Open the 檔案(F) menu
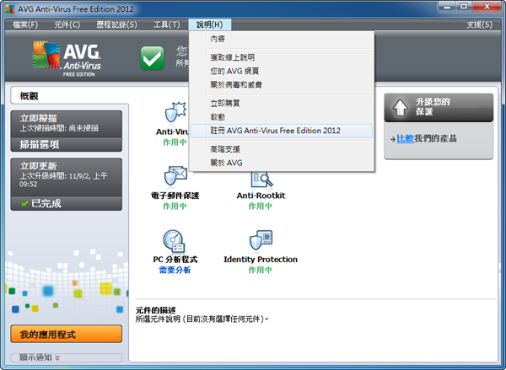This screenshot has height=370, width=506. tap(25, 24)
